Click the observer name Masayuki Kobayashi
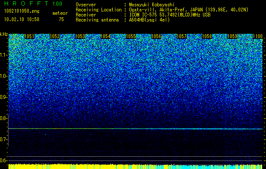Viewport: 266px width, 169px height. [152, 5]
